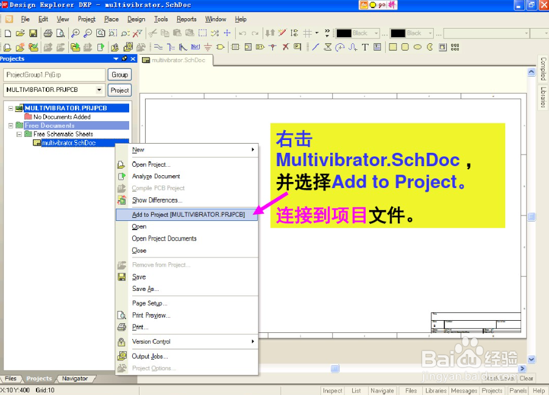Viewport: 549px width, 395px height.
Task: Select the array paste grid icon
Action: (x=455, y=47)
